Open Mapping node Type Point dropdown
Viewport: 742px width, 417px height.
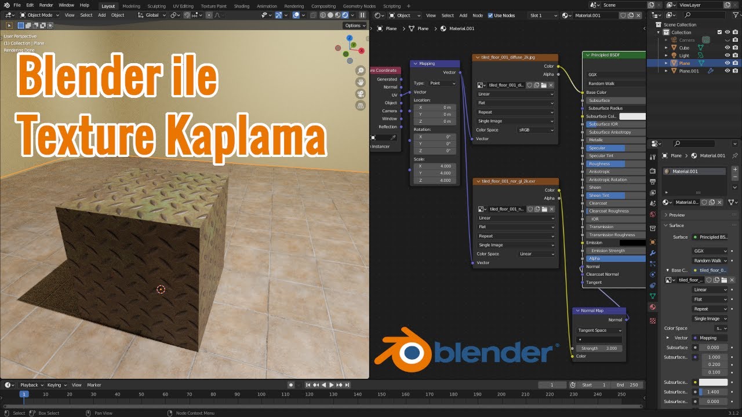click(442, 83)
